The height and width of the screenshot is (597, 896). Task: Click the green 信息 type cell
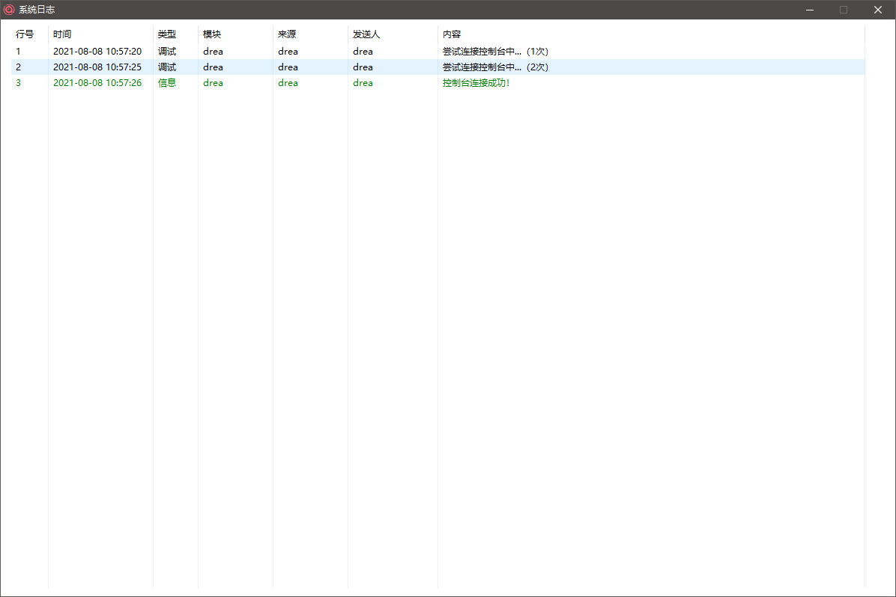[167, 83]
